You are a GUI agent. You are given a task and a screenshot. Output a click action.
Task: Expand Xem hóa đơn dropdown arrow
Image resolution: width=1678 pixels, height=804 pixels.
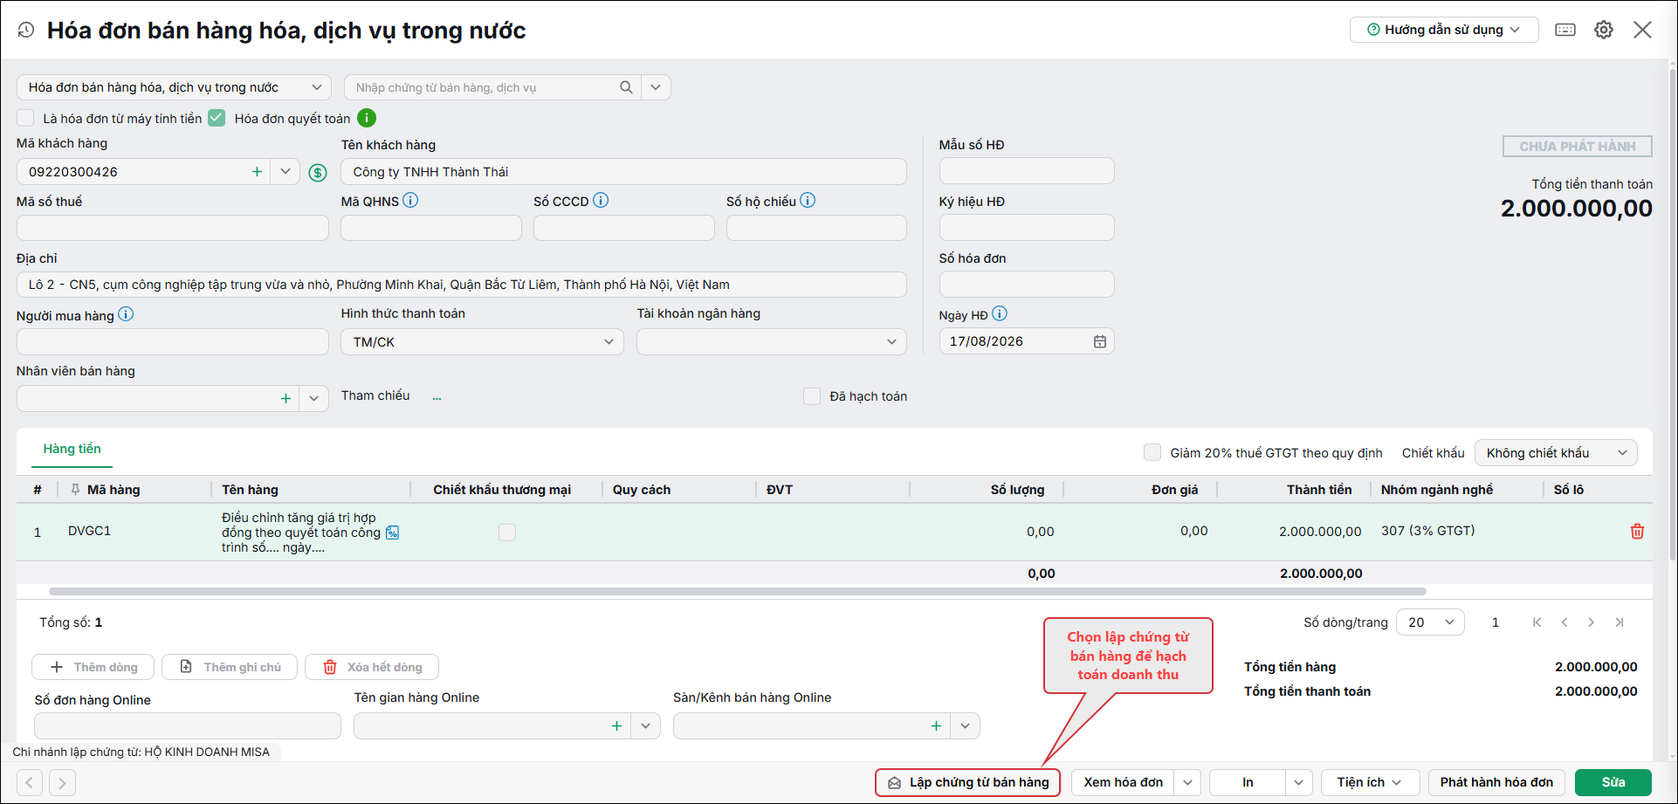(x=1188, y=782)
